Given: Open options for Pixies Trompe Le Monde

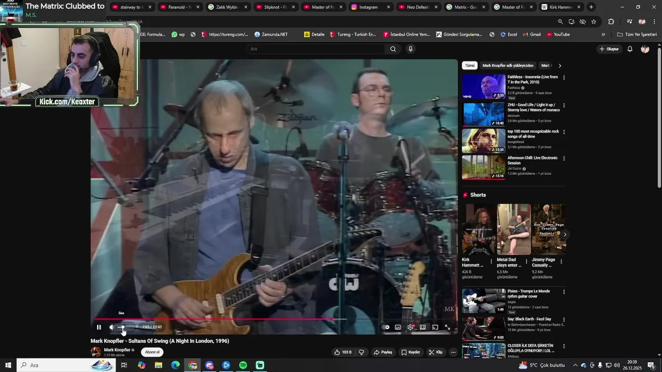Looking at the screenshot, I should tap(564, 292).
